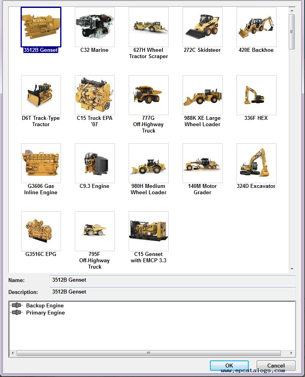This screenshot has height=377, width=305.
Task: Select the C32 Marine engine icon
Action: (95, 27)
